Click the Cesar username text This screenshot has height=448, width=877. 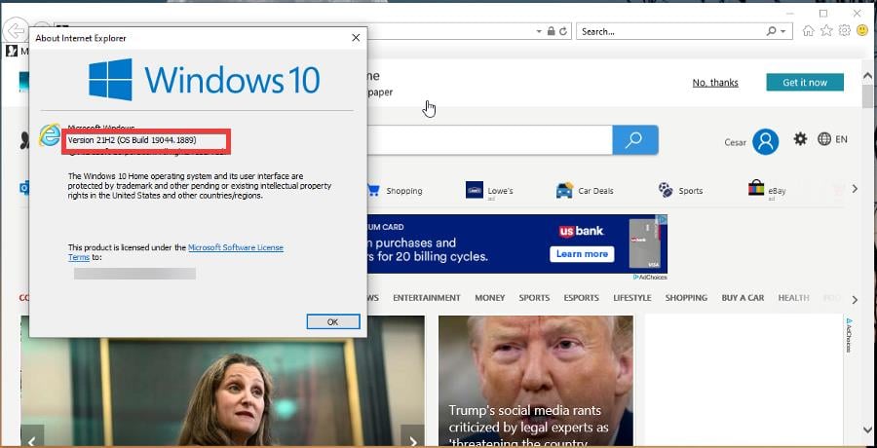(735, 142)
